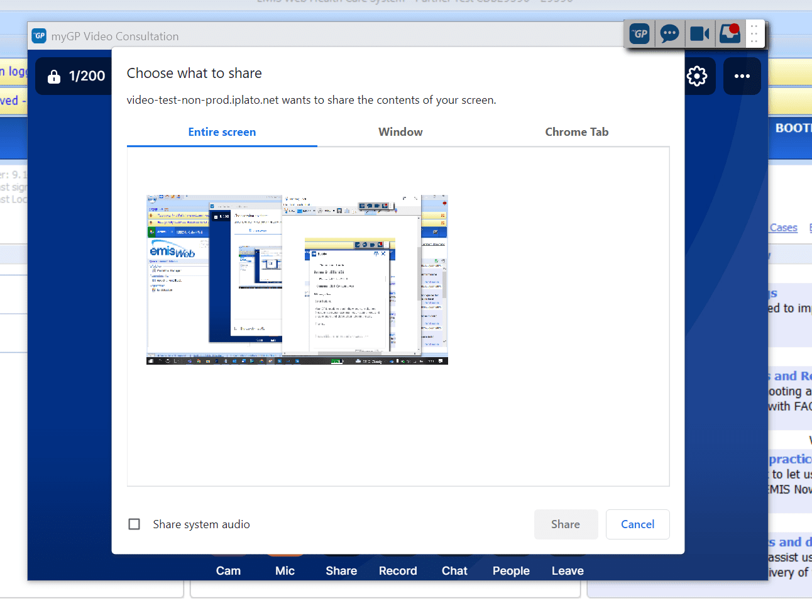Click the video camera icon in floating toolbar
Image resolution: width=812 pixels, height=603 pixels.
pyautogui.click(x=700, y=34)
